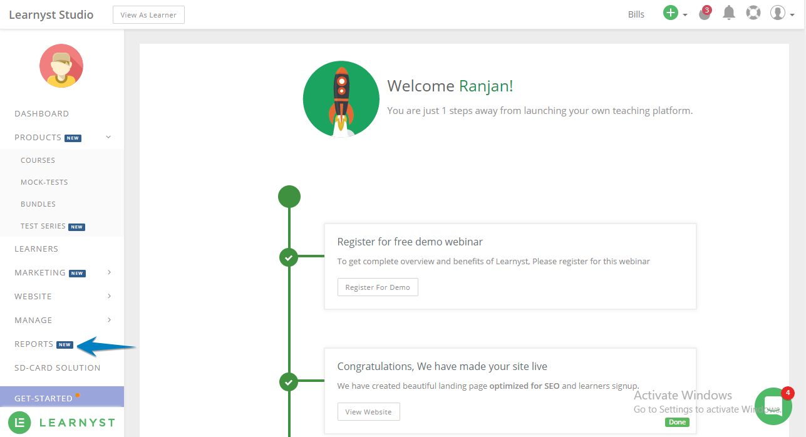Open SD-CARD SOLUTION in the sidebar

(58, 368)
